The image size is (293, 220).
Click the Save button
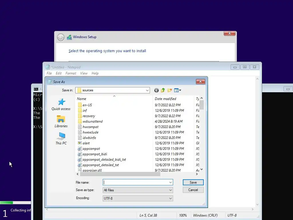click(x=193, y=182)
